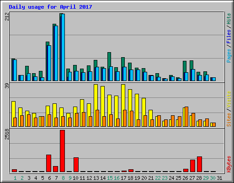Click day 24 on the date axis
Image resolution: width=234 pixels, height=183 pixels.
[171, 178]
